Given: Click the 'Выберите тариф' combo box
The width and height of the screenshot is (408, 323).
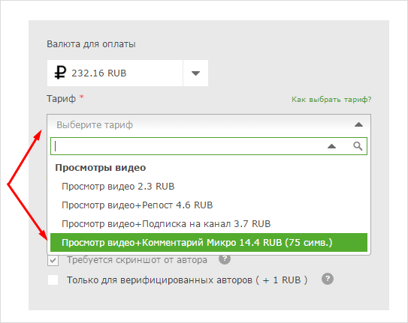Looking at the screenshot, I should pos(209,125).
